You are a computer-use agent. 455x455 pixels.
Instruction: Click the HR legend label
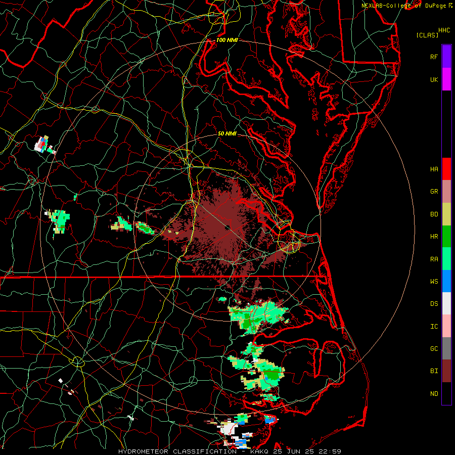tap(434, 237)
